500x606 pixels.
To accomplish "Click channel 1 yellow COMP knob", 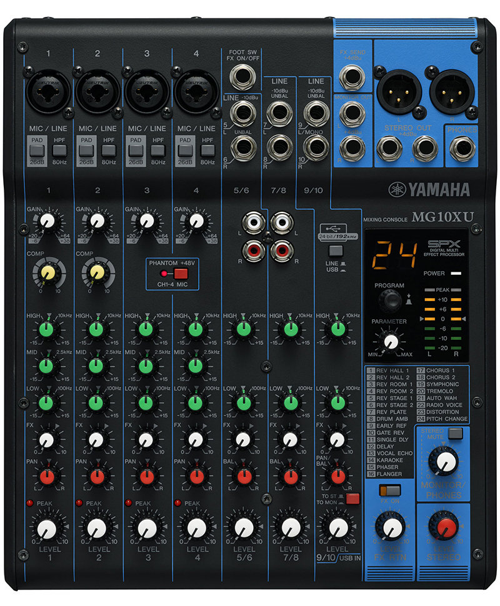I will (48, 272).
